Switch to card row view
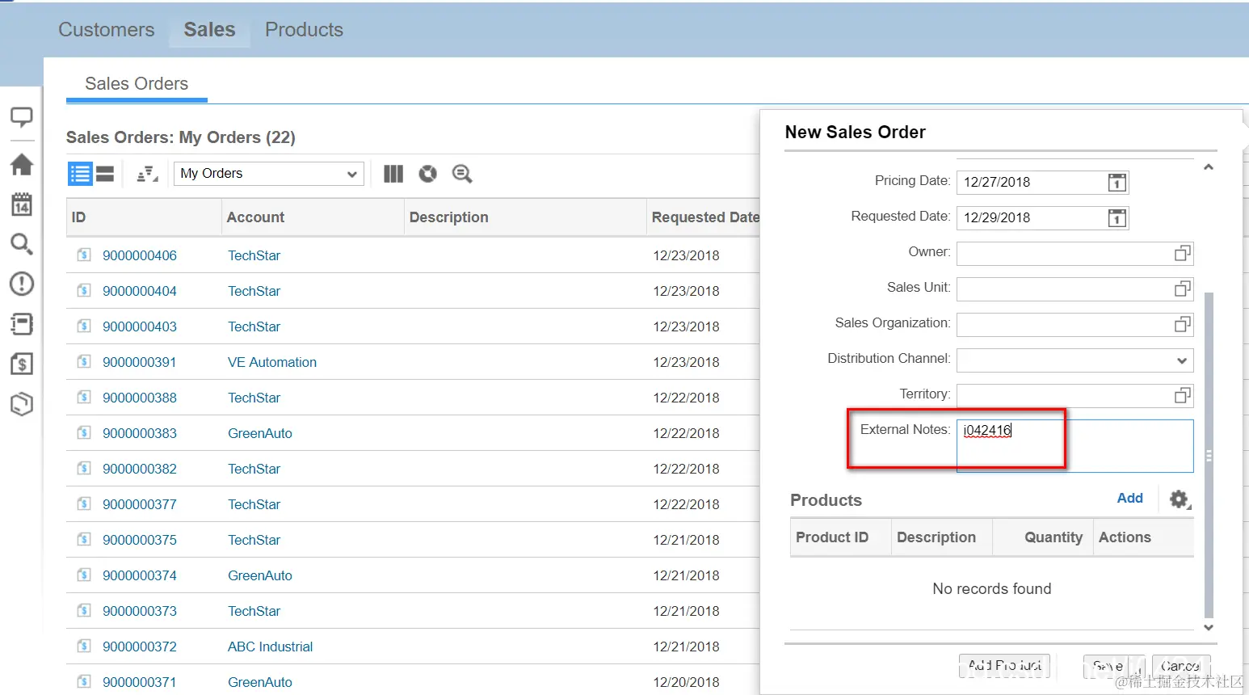Image resolution: width=1249 pixels, height=695 pixels. click(x=105, y=174)
